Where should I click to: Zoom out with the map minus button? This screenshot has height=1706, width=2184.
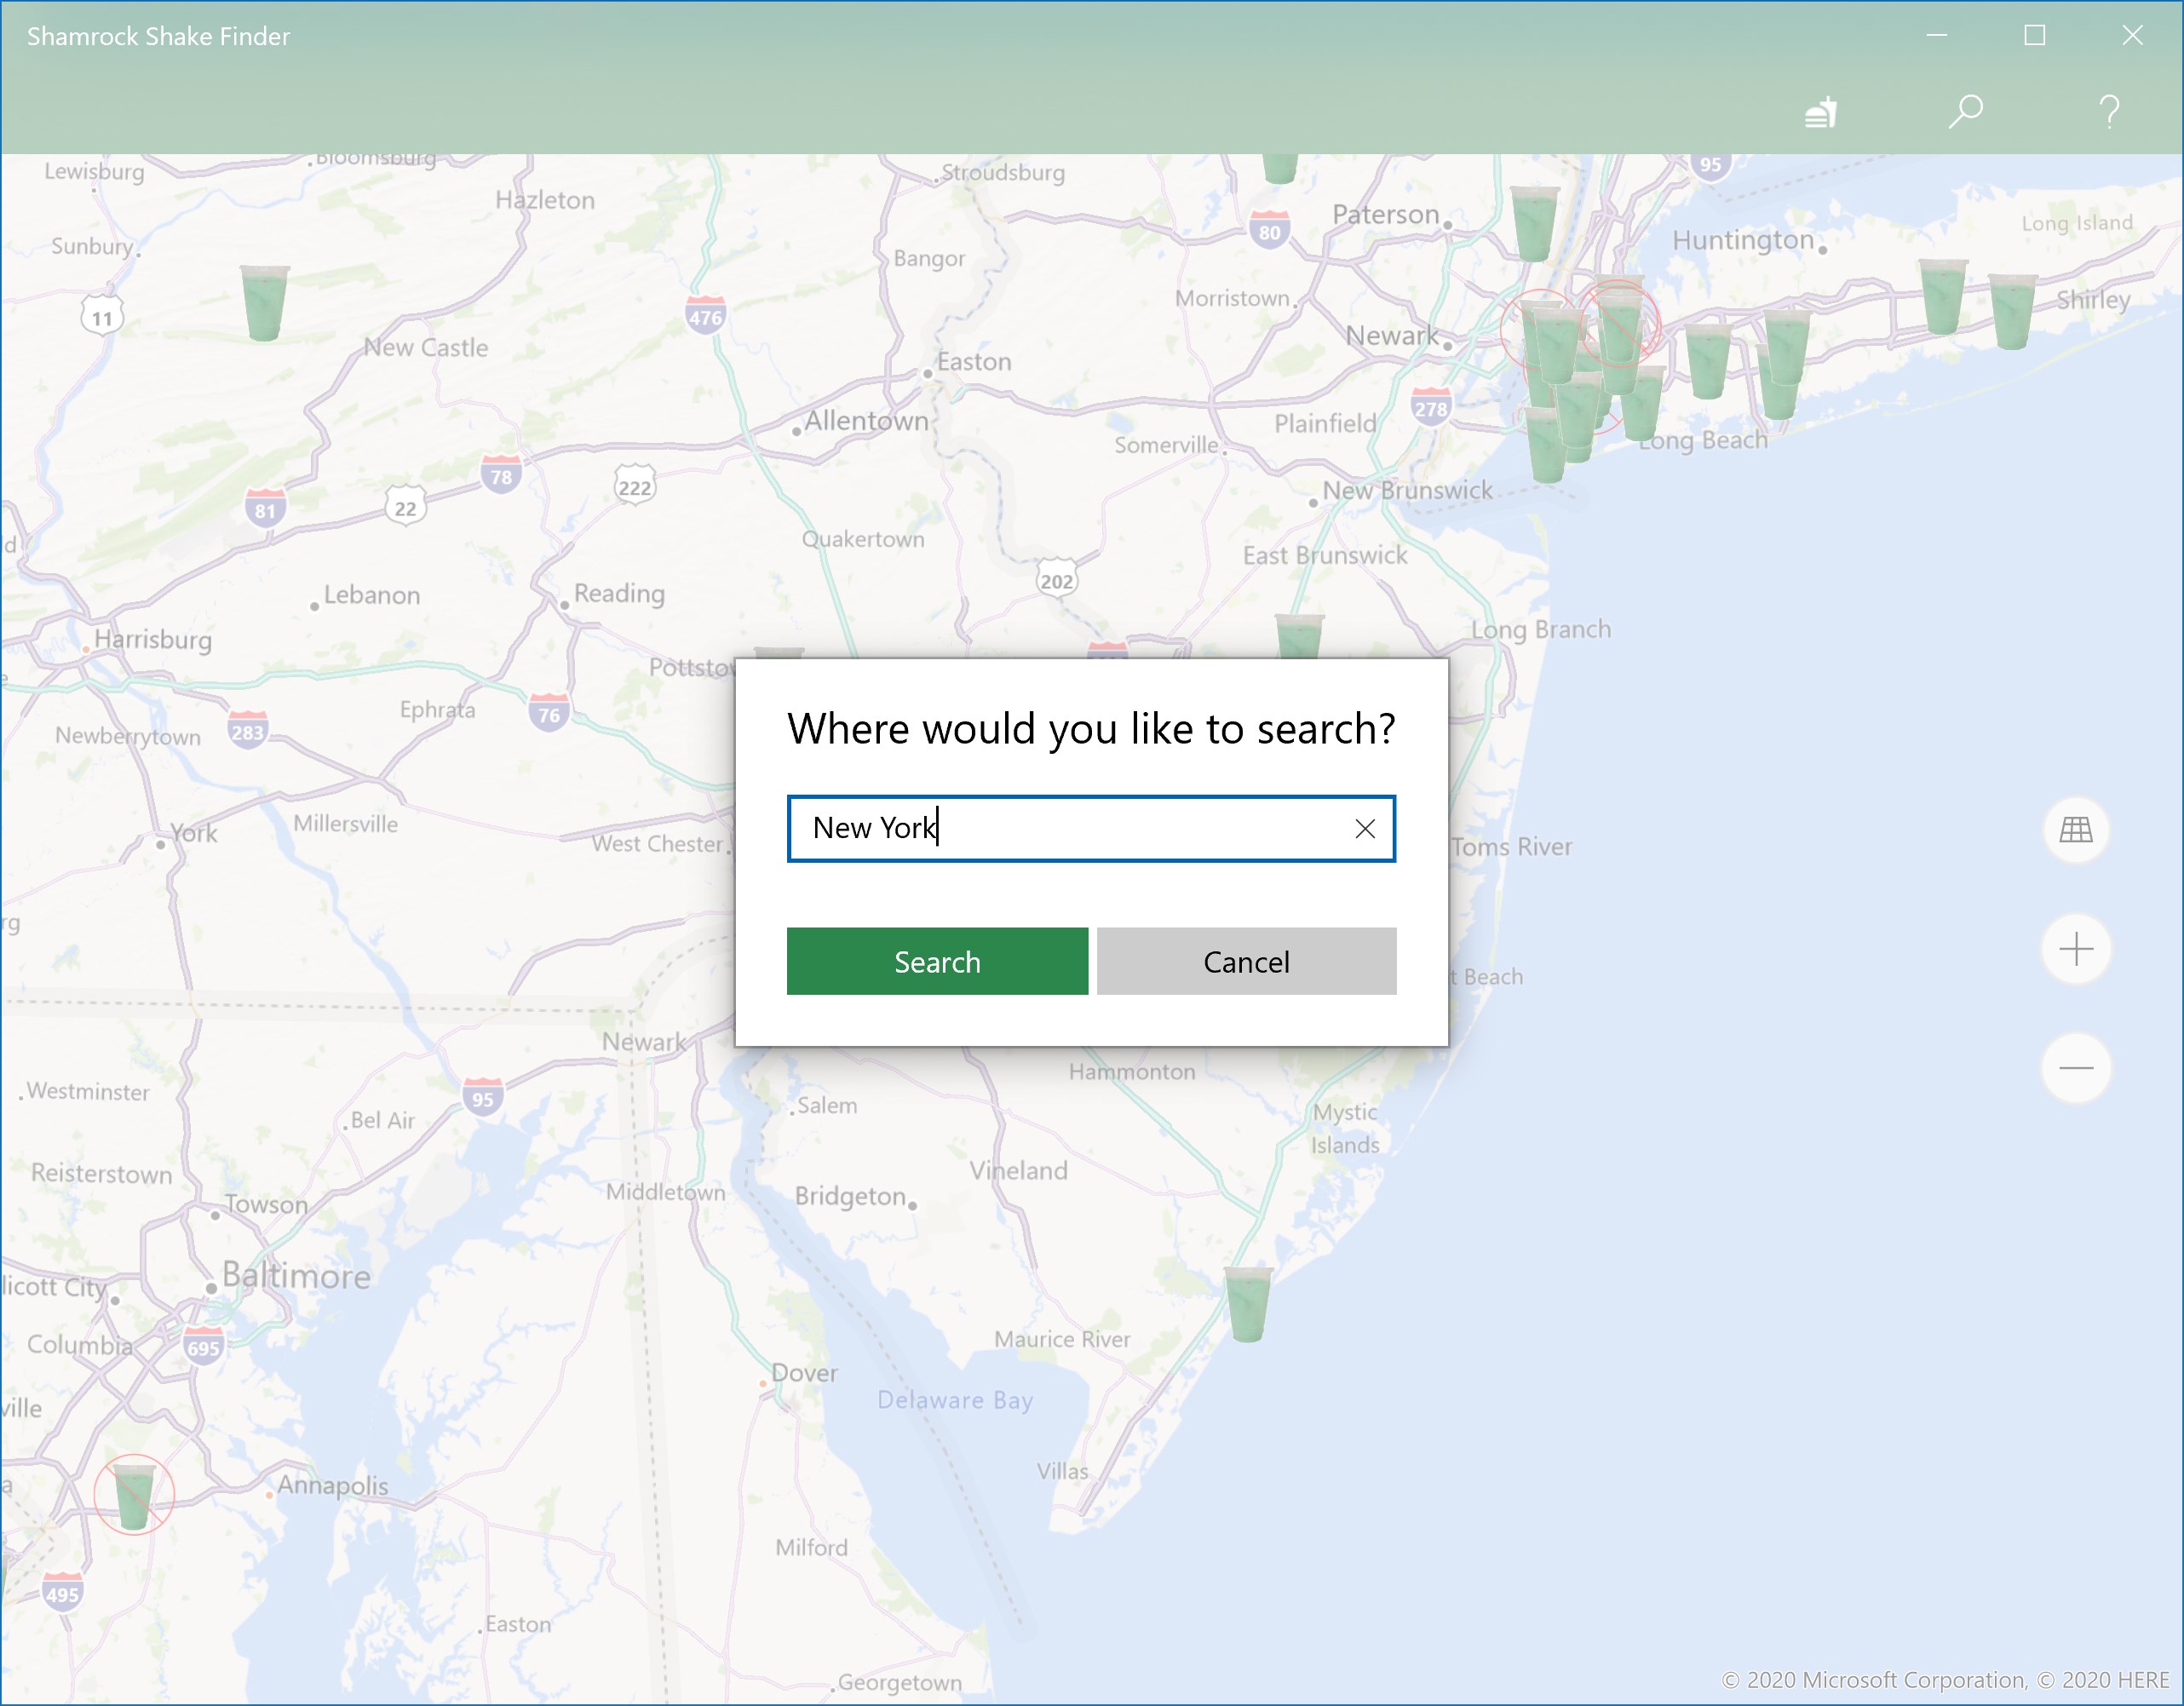point(2075,1068)
